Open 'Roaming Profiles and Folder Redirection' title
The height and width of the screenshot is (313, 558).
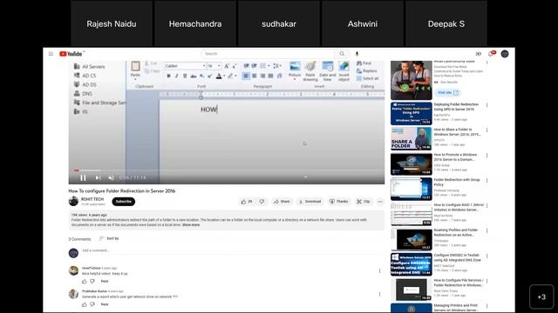456,232
